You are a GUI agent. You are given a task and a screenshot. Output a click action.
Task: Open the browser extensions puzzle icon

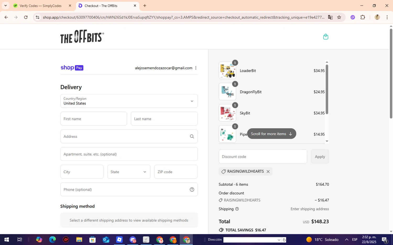[x=363, y=17]
